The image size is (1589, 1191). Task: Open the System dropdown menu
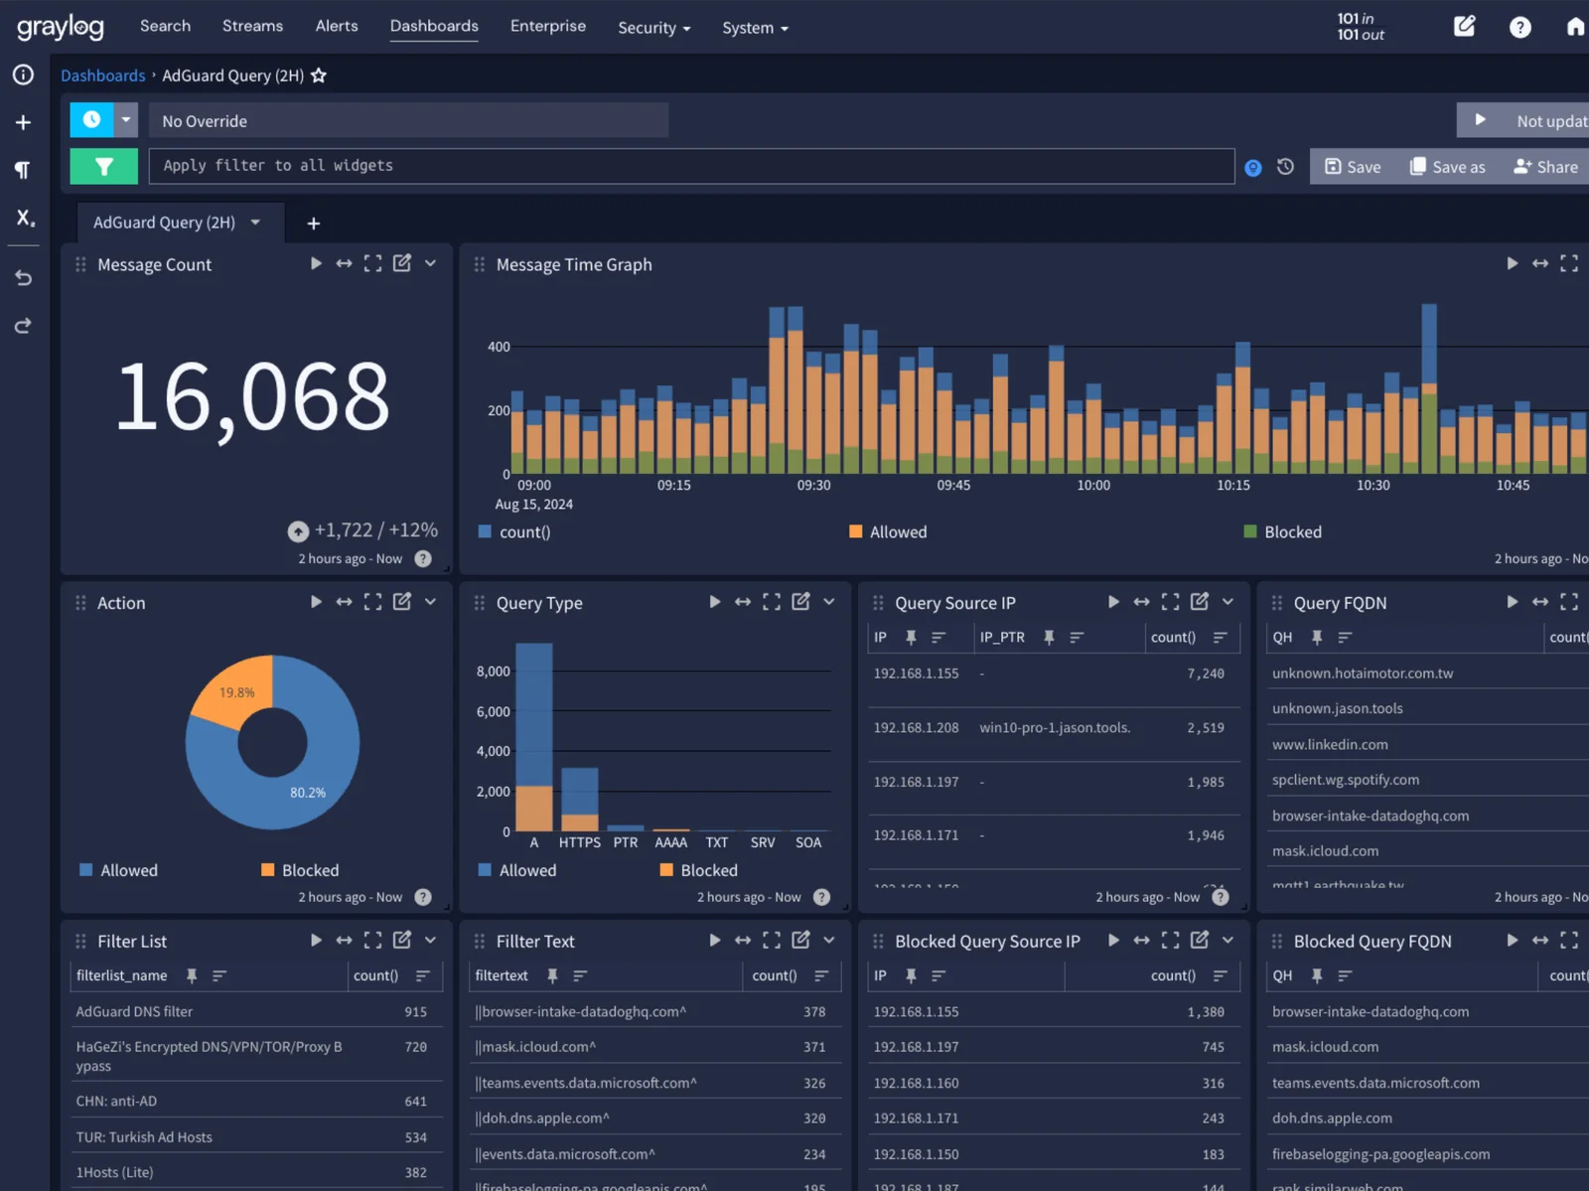pos(755,28)
